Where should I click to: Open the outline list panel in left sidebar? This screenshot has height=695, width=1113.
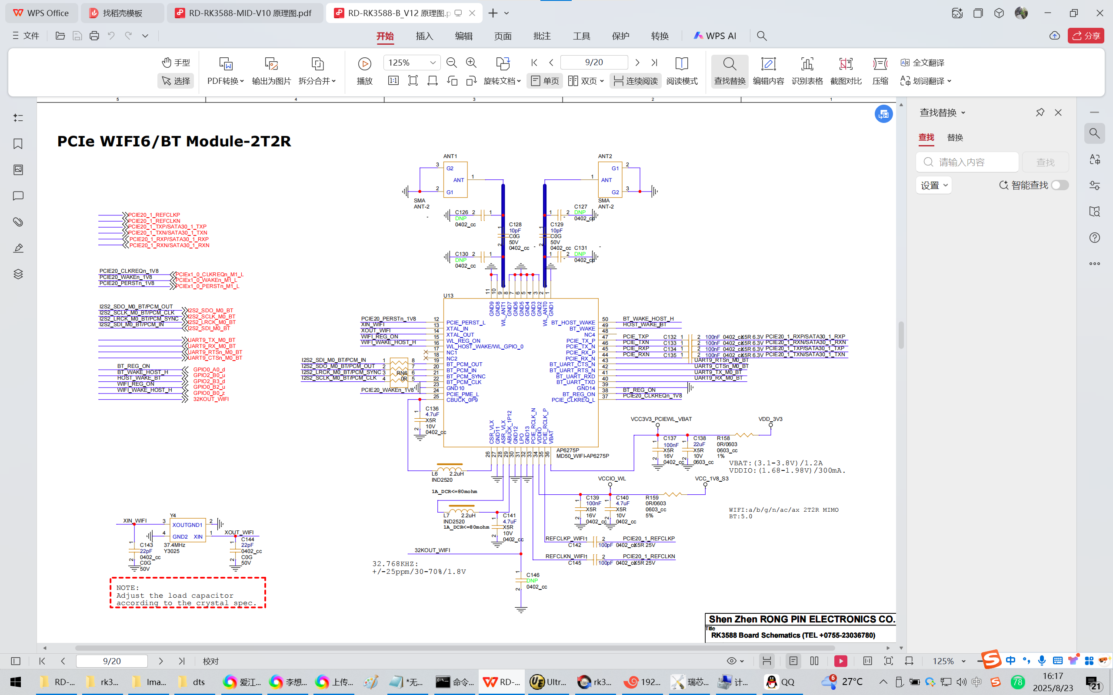(18, 118)
